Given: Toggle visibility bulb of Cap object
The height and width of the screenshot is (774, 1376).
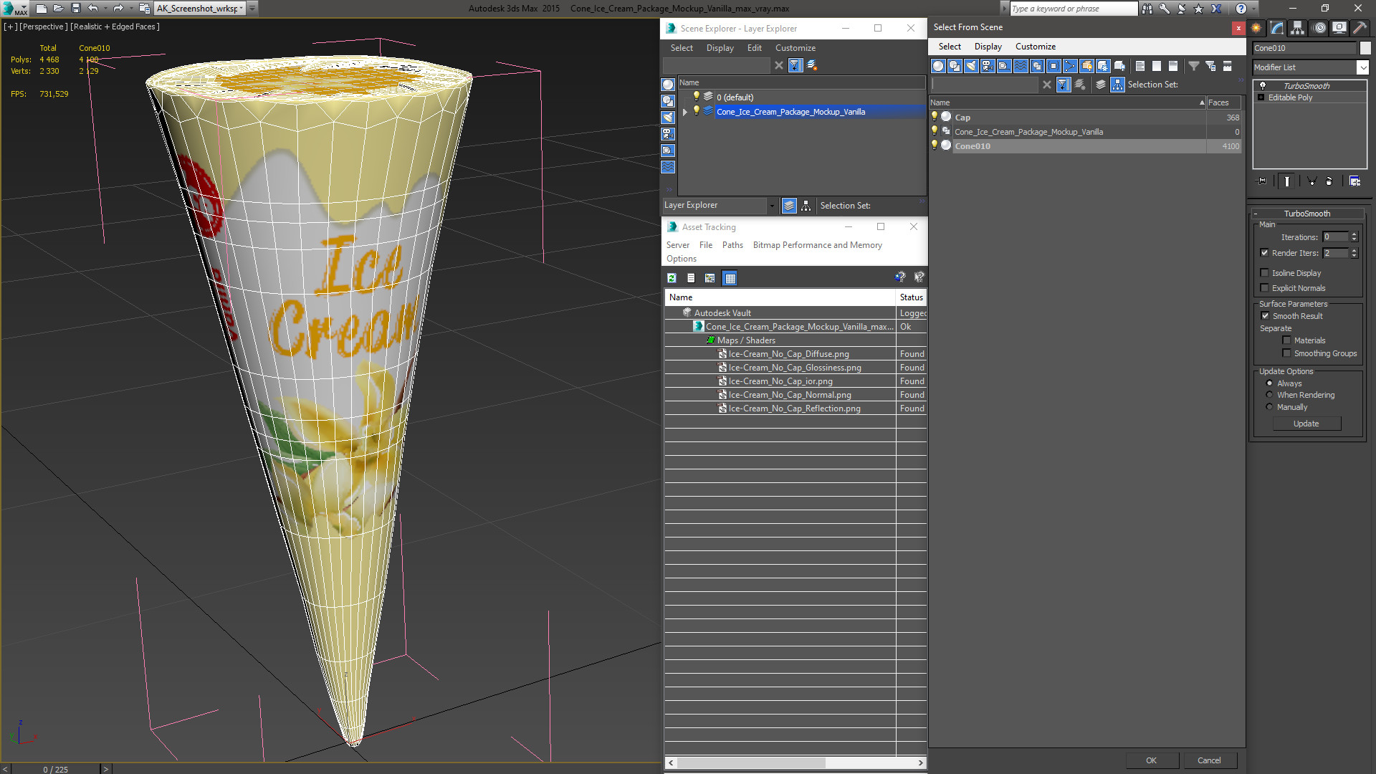Looking at the screenshot, I should point(934,116).
